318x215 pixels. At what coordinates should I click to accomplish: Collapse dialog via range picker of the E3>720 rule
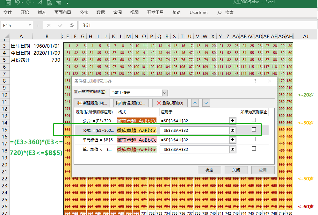click(x=233, y=121)
